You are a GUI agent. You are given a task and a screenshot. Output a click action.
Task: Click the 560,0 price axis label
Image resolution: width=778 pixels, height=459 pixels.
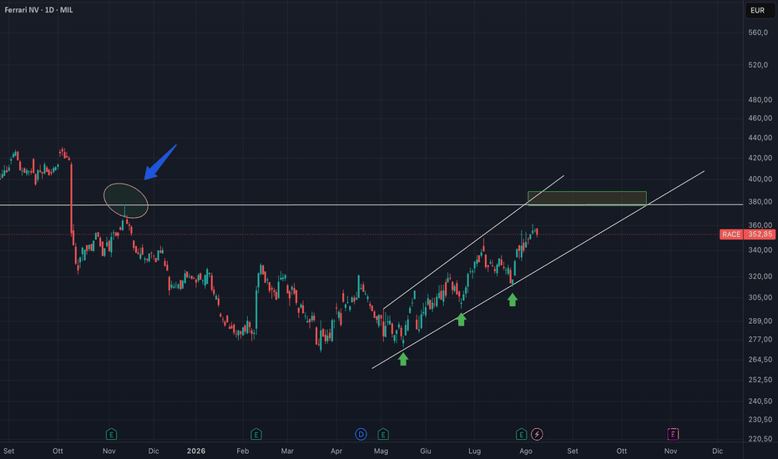(758, 33)
